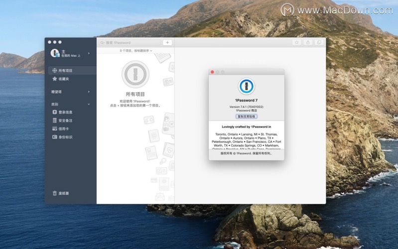Open the 登录信息 logins category
The width and height of the screenshot is (398, 249).
tap(62, 112)
